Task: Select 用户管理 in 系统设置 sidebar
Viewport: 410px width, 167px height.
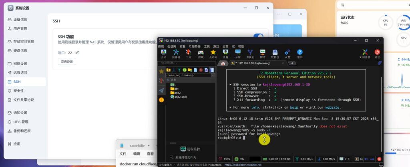Action: [x=25, y=29]
